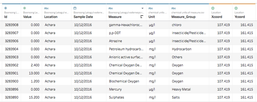This screenshot has height=102, width=257.
Task: Click the globe icon above Ycoord
Action: (236, 8)
